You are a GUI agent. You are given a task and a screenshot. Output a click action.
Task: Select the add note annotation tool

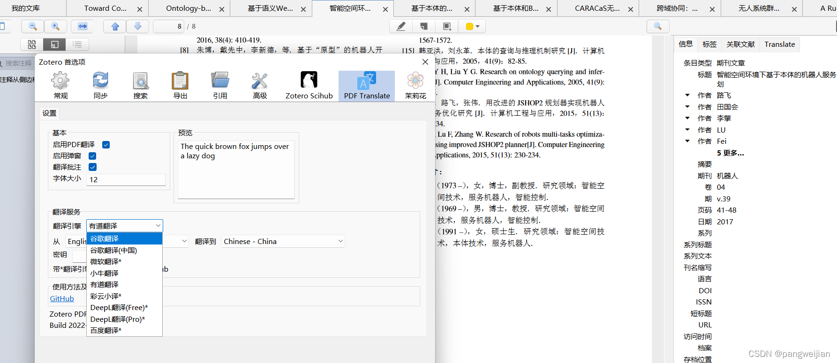(424, 27)
